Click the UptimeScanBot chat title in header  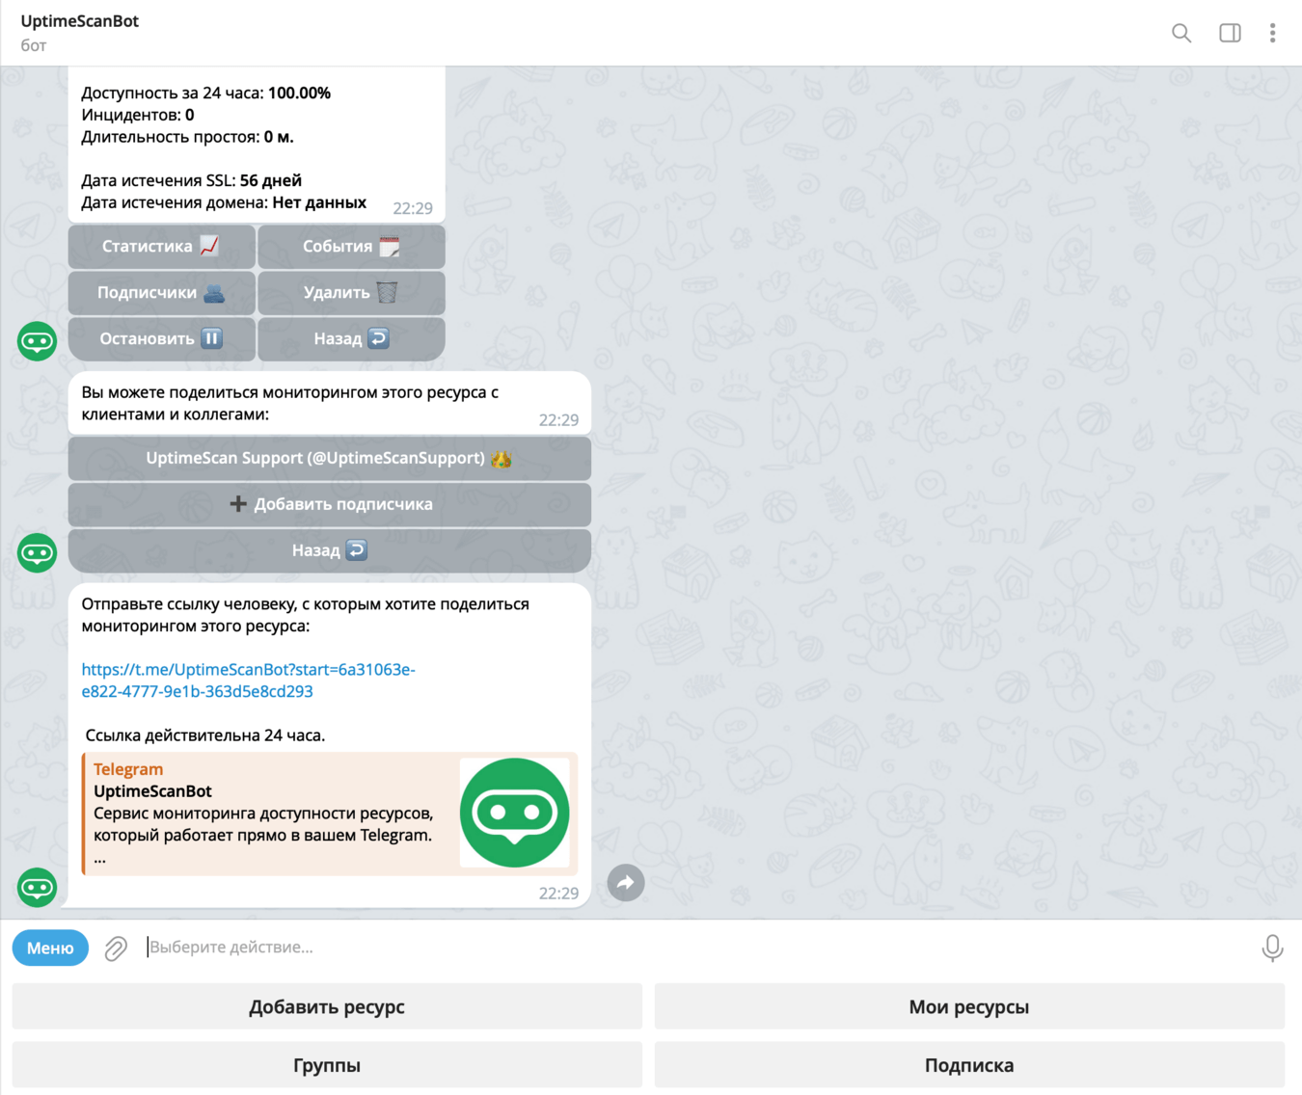tap(80, 21)
